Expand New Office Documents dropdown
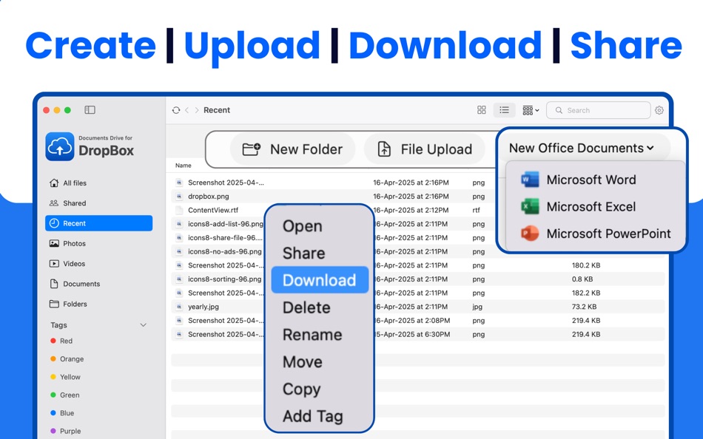Screen dimensions: 703x439 (x=582, y=148)
